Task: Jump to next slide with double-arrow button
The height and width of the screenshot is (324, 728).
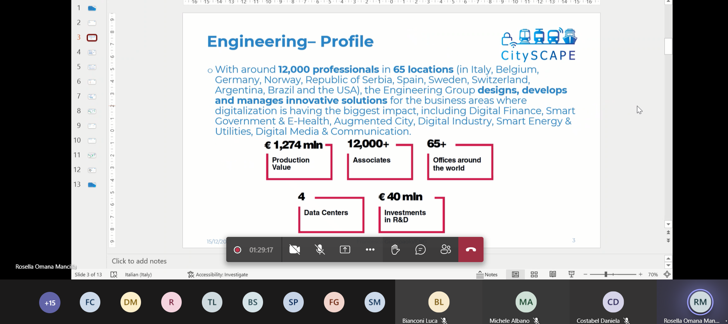Action: pos(668,241)
